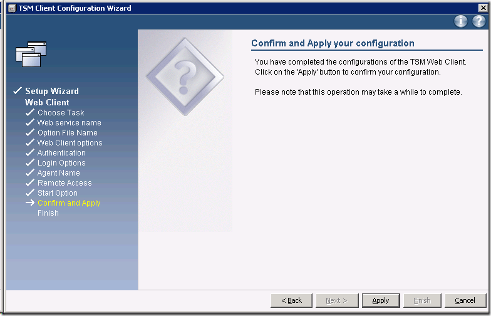The image size is (491, 316).
Task: Click the stacked windows wizard icon
Action: (31, 54)
